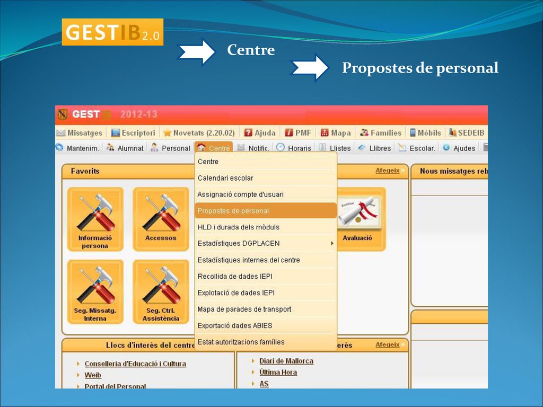This screenshot has width=543, height=407.
Task: Select Recollida de dades IEPI
Action: coord(266,276)
